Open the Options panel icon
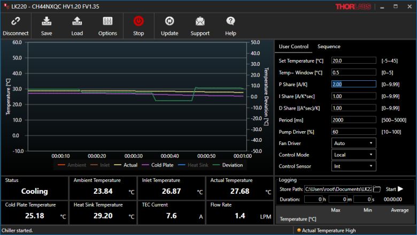 (107, 22)
